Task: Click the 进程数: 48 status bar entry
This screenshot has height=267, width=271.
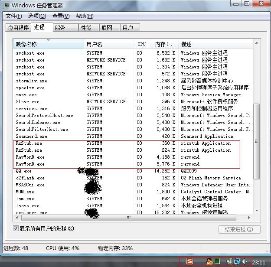Action: point(16,248)
